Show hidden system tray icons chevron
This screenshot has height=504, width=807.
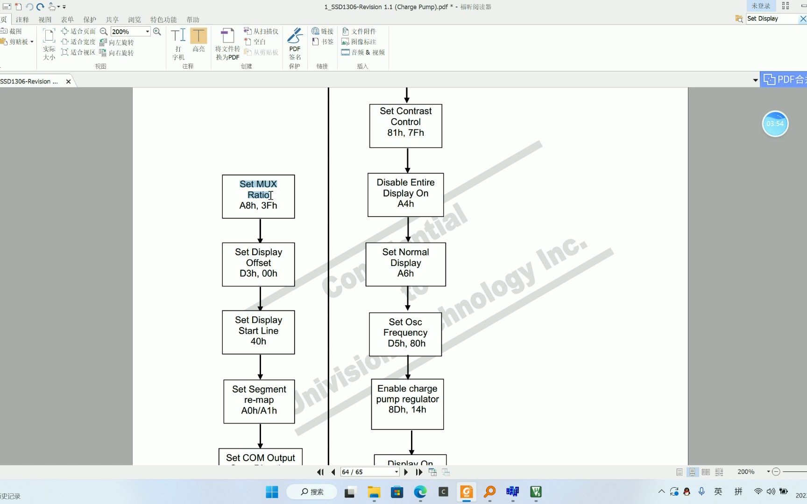661,491
